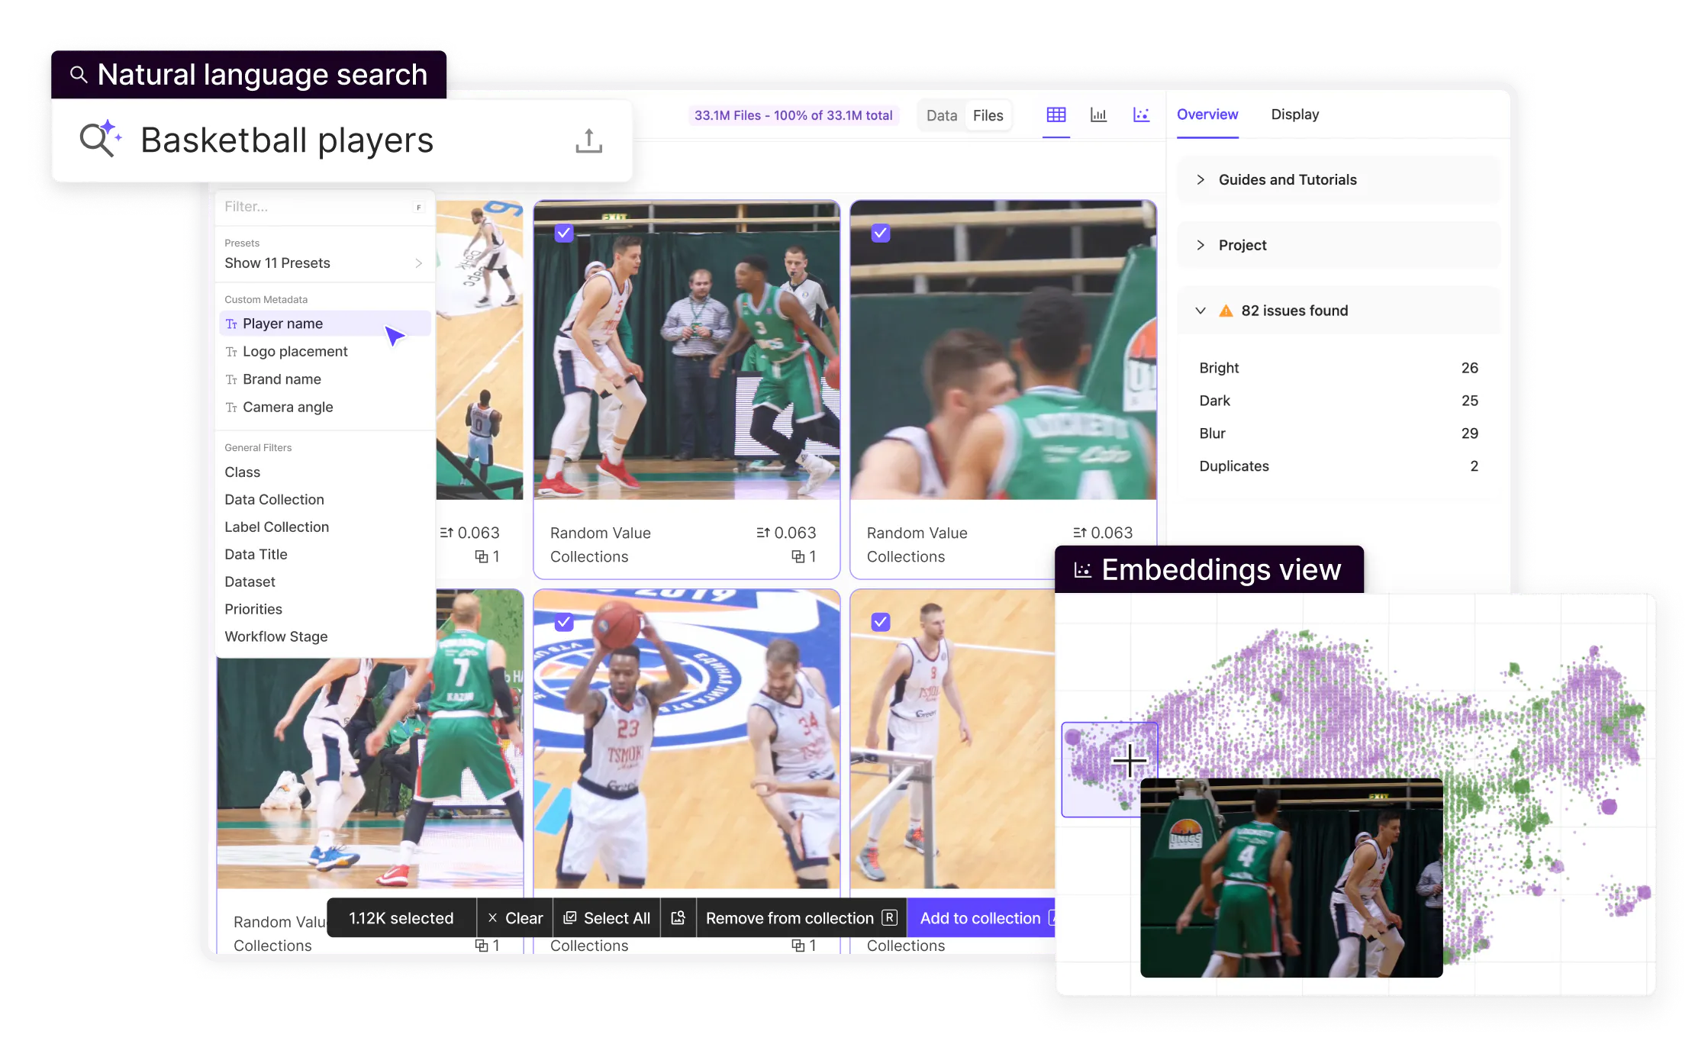Click the AI search magnifier icon
The image size is (1705, 1044).
(x=100, y=139)
